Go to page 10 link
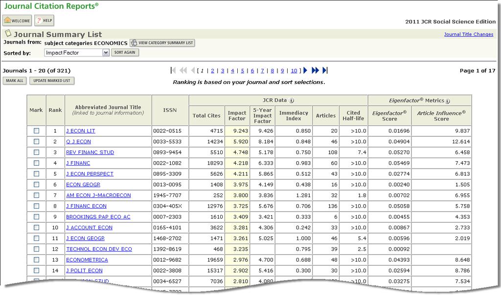The height and width of the screenshot is (295, 501). click(294, 70)
